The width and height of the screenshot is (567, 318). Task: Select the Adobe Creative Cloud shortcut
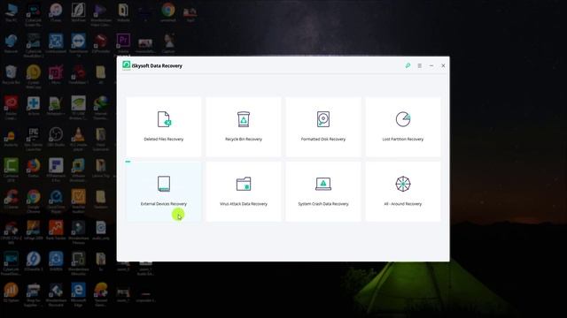click(x=12, y=108)
